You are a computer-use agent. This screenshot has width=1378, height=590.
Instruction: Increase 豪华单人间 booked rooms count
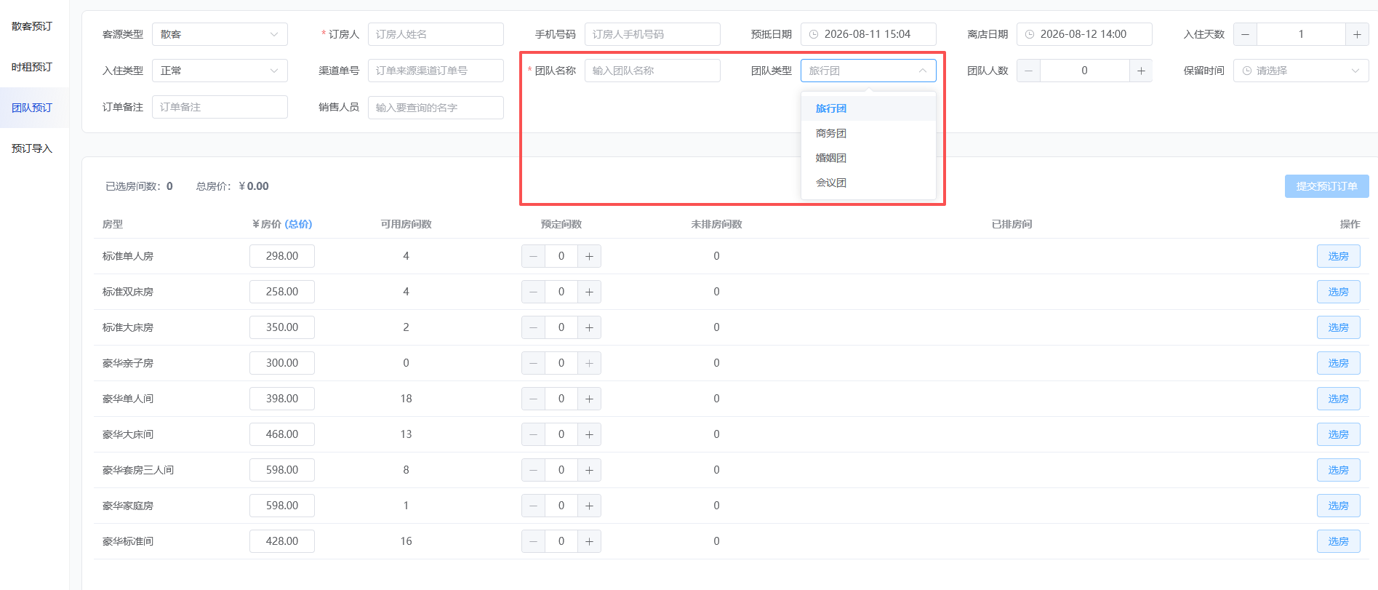589,399
